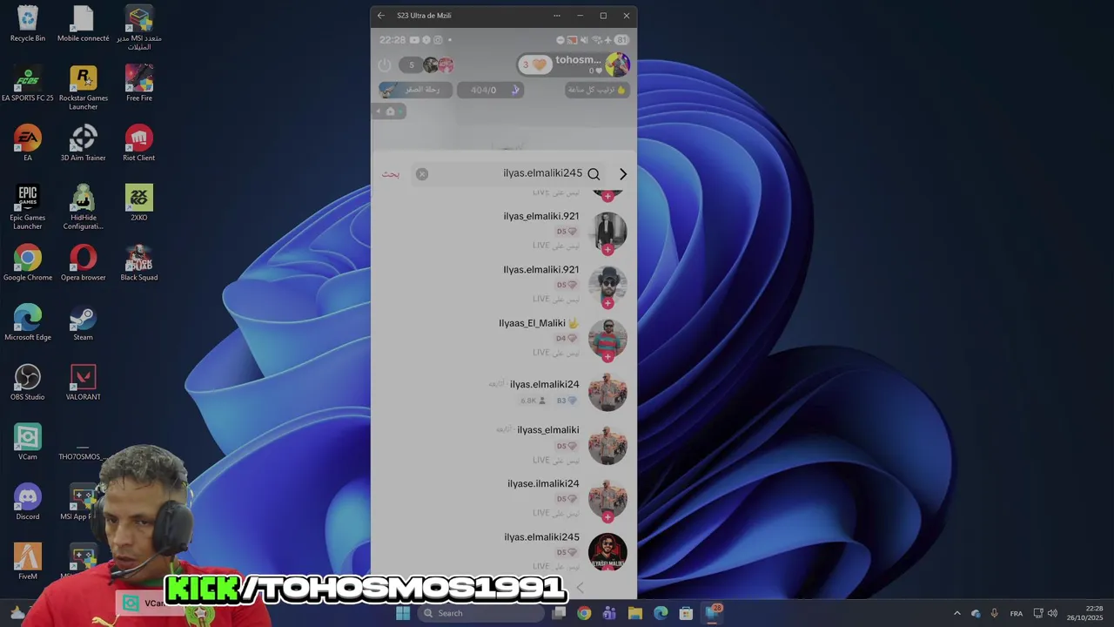Screen dimensions: 1114x627
Task: Follow first ilyas_elmaliki.921 with plus badge
Action: tap(607, 250)
